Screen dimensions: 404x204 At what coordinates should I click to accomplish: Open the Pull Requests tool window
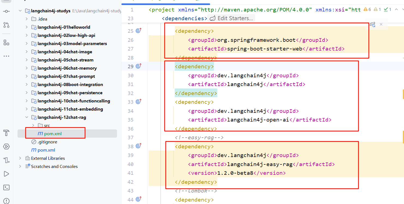point(6,25)
